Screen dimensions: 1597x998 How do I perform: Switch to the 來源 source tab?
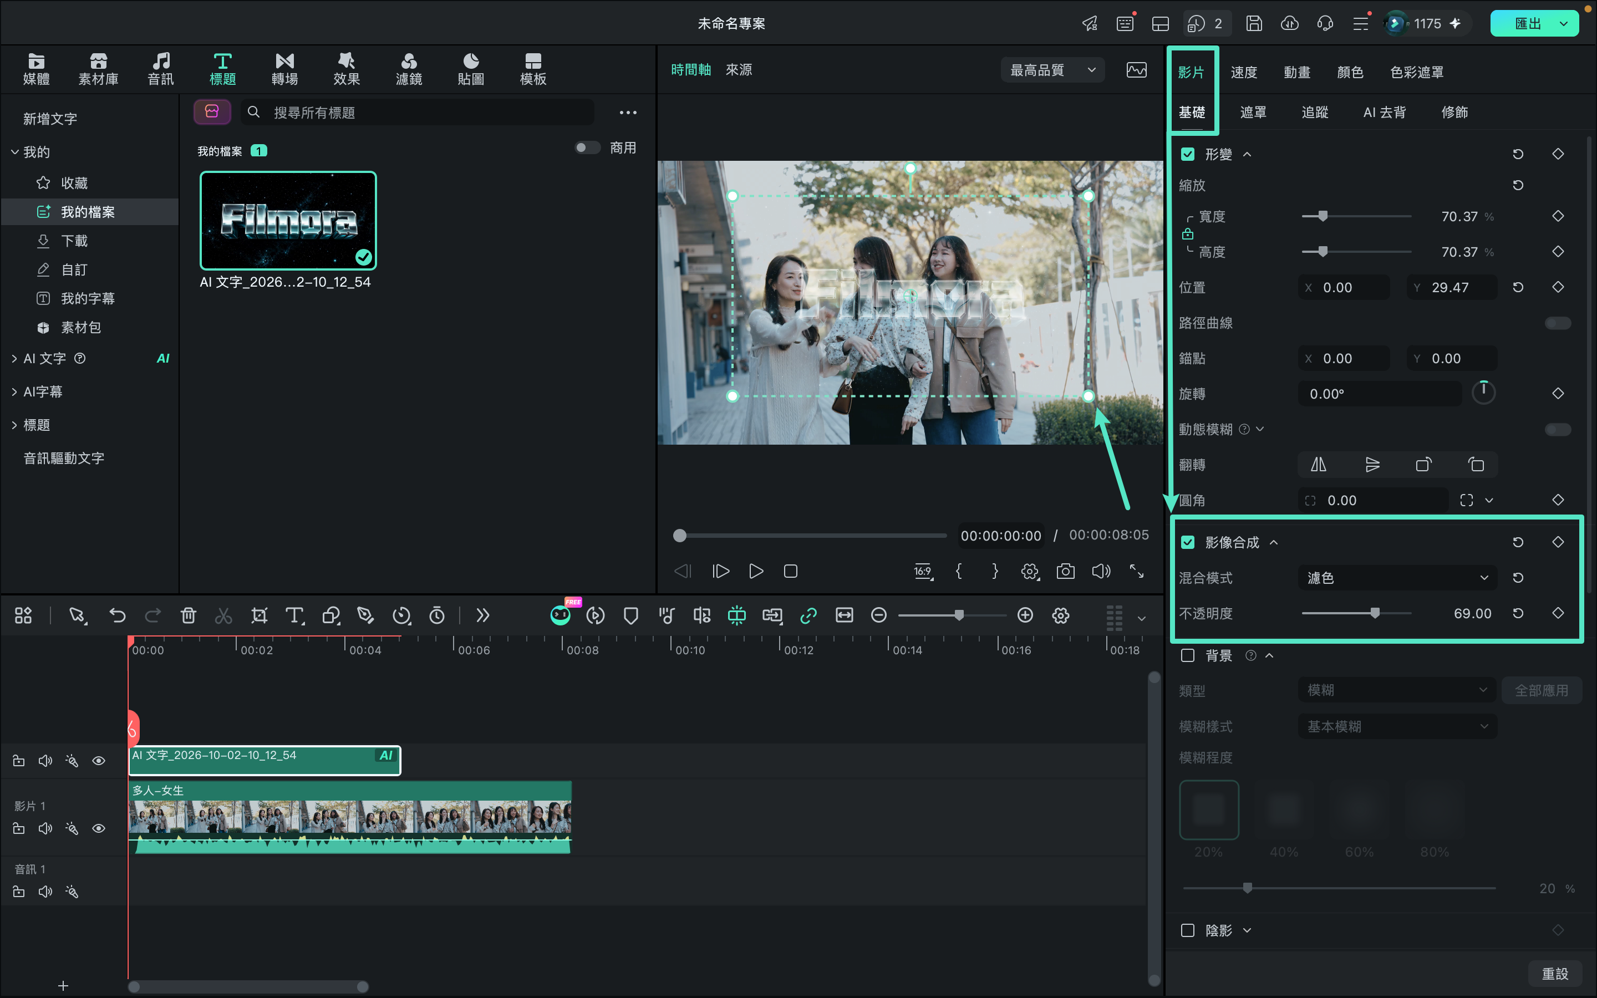click(739, 69)
